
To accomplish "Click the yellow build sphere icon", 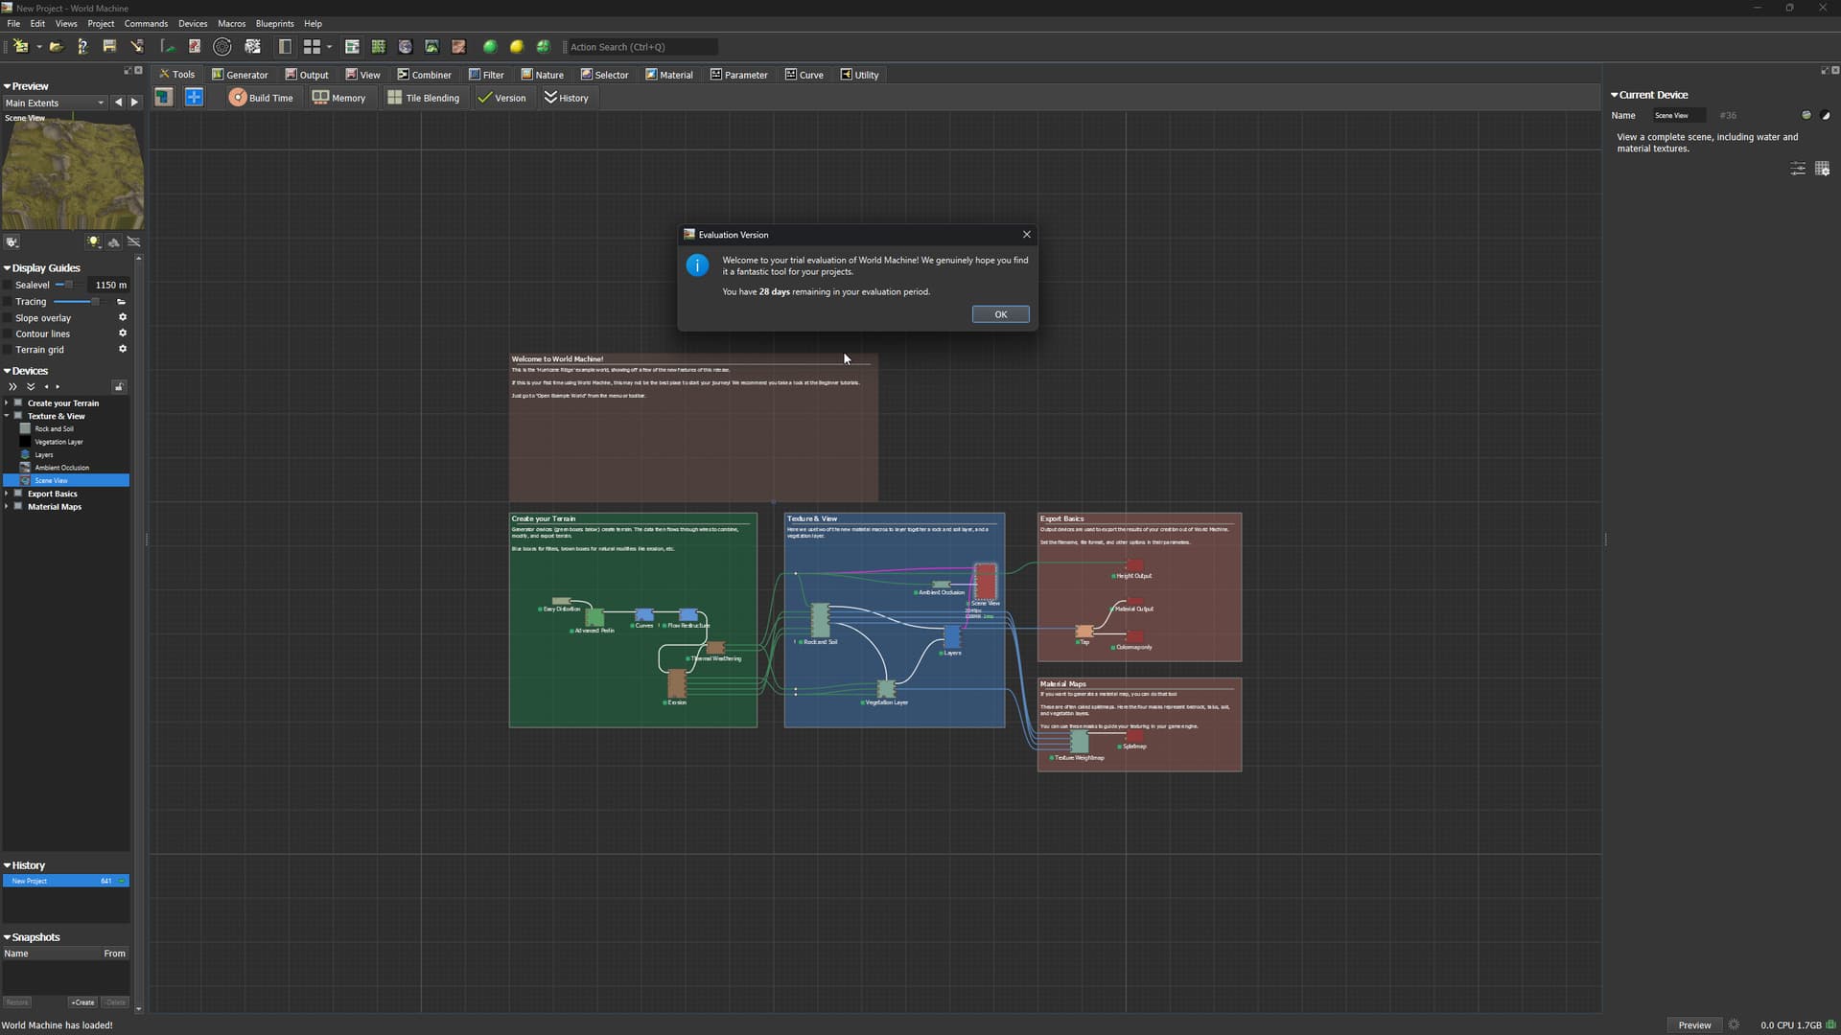I will (517, 46).
